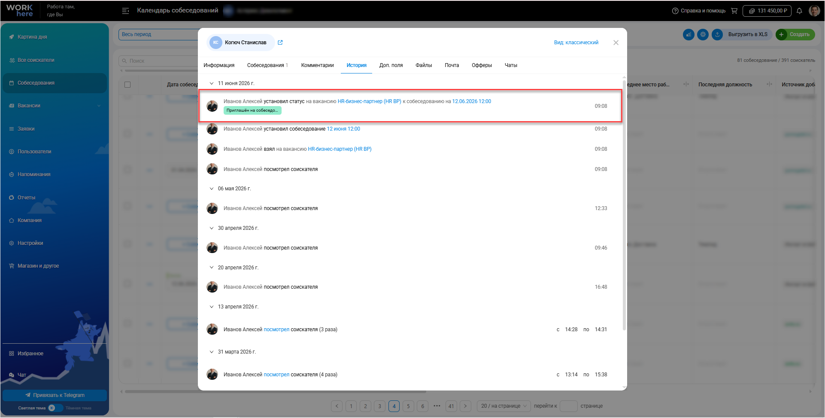Screen dimensions: 825x418
Task: Toggle select-all checkbox in table header
Action: pos(127,85)
